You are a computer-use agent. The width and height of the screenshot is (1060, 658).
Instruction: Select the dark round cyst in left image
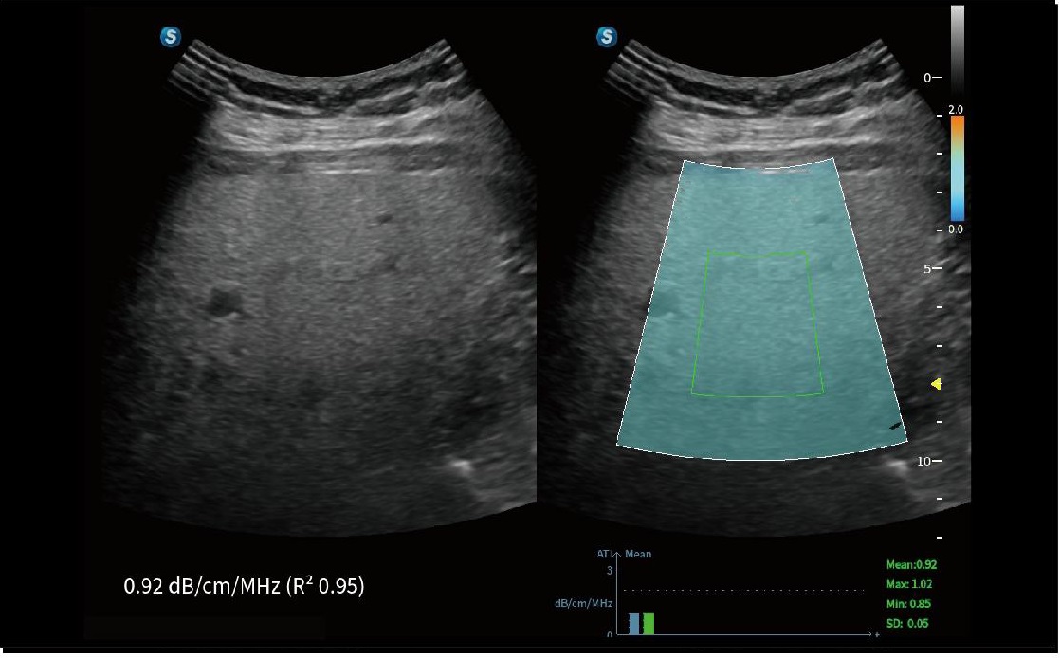225,302
